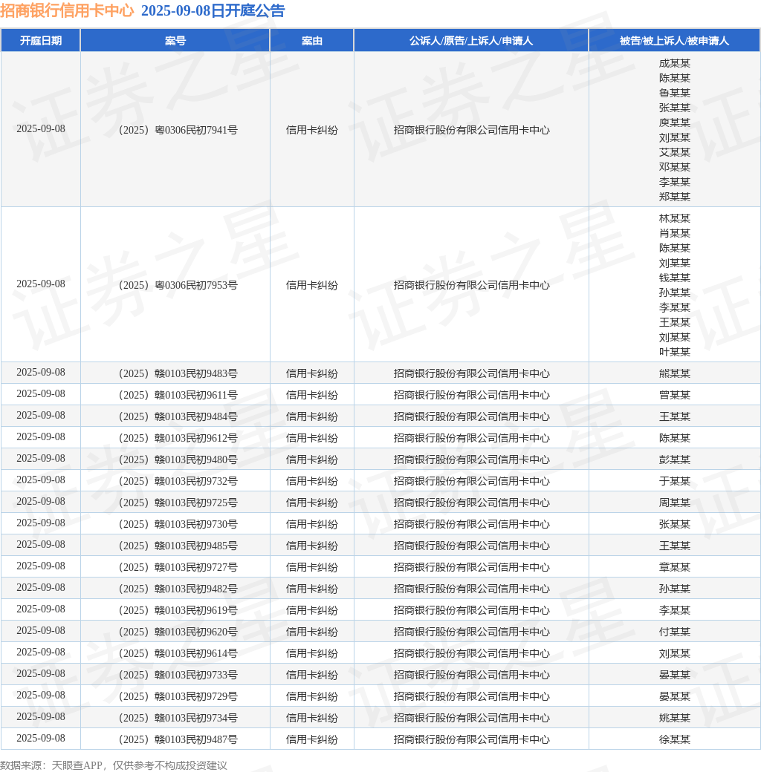Image resolution: width=761 pixels, height=772 pixels.
Task: Select case number (2025)赣0103民初9480号
Action: pyautogui.click(x=178, y=459)
